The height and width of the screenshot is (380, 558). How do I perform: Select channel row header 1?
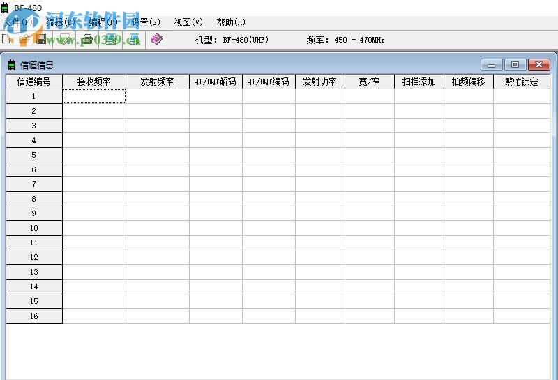click(34, 96)
